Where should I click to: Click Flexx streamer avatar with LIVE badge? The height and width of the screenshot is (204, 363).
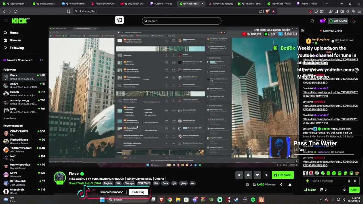[x=60, y=178]
